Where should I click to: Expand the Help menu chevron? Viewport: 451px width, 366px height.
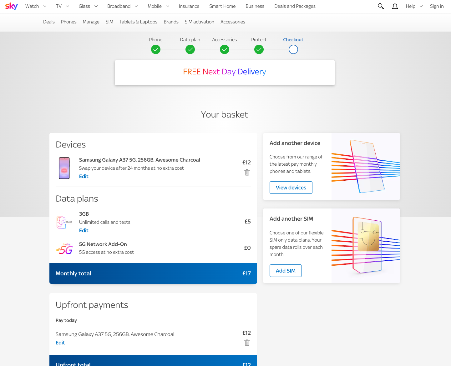(x=421, y=6)
